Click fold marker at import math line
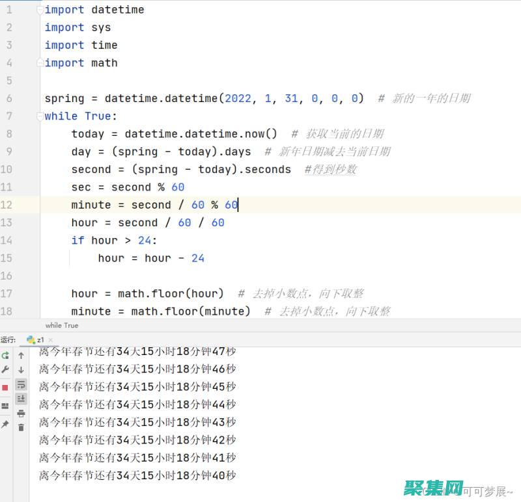The width and height of the screenshot is (521, 502). click(40, 63)
